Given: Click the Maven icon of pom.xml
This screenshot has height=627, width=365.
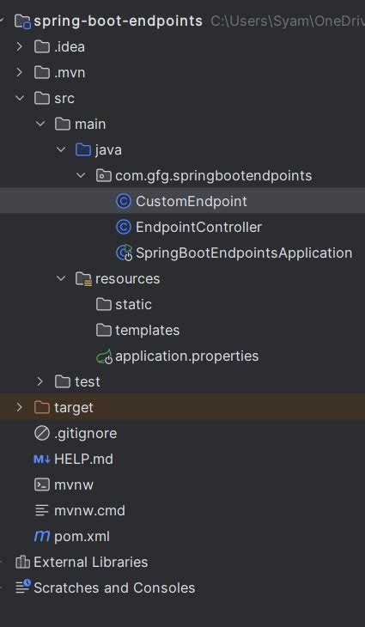Looking at the screenshot, I should coord(42,536).
